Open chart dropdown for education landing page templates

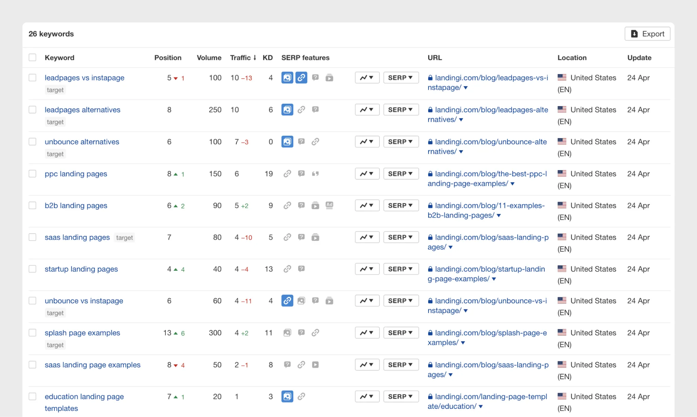coord(367,396)
